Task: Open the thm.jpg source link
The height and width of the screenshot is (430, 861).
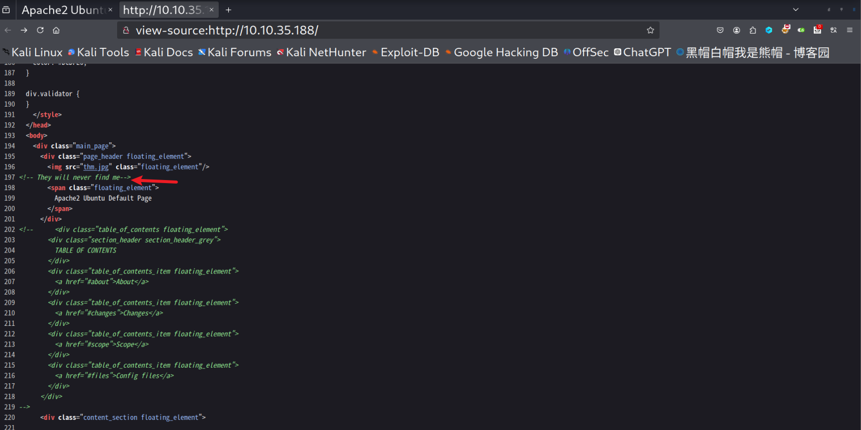Action: point(95,167)
